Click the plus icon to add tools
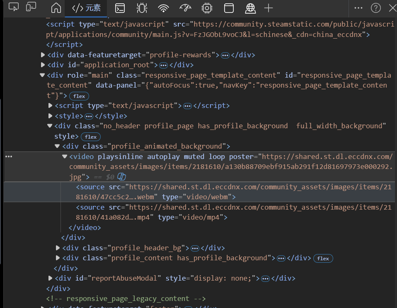 pos(269,8)
